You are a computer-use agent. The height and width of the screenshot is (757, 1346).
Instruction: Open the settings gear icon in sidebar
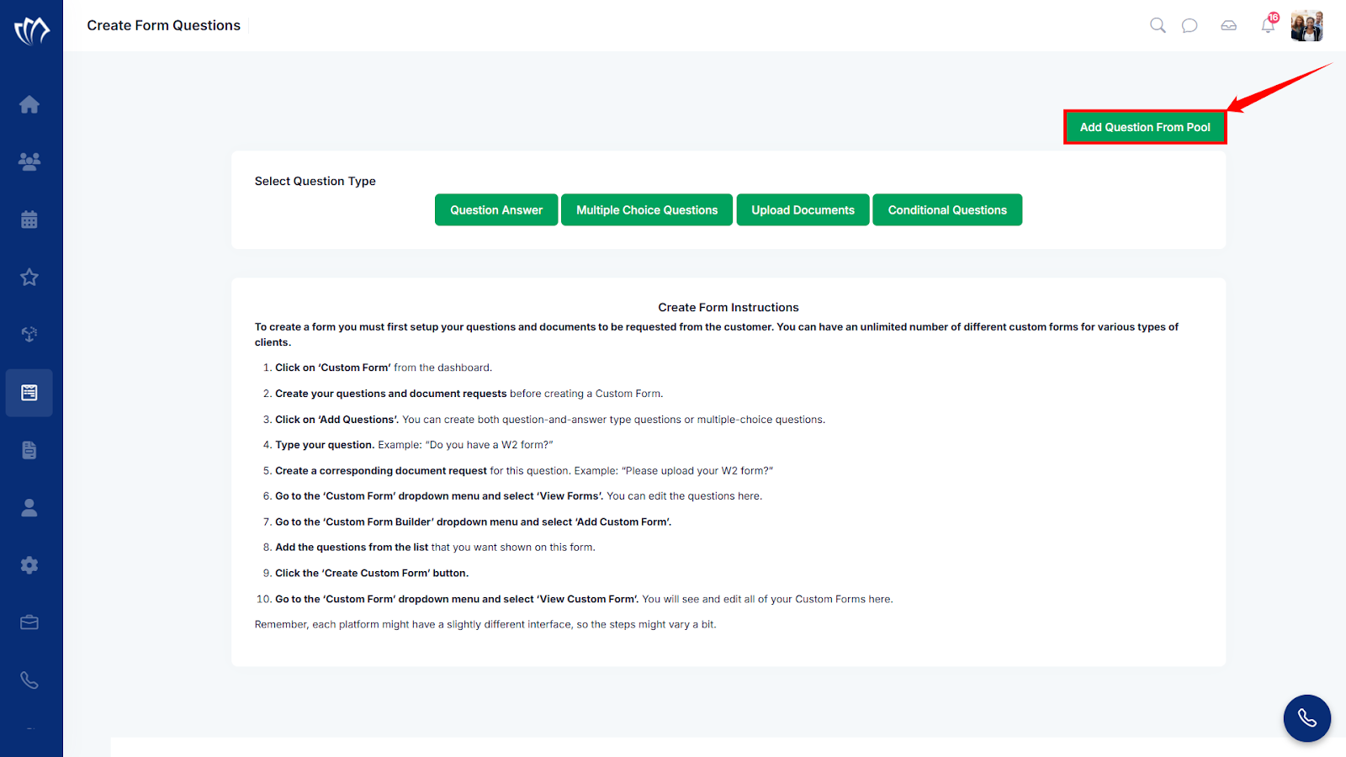[29, 565]
